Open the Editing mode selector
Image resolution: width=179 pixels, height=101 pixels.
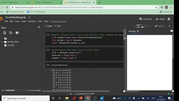point(159,26)
